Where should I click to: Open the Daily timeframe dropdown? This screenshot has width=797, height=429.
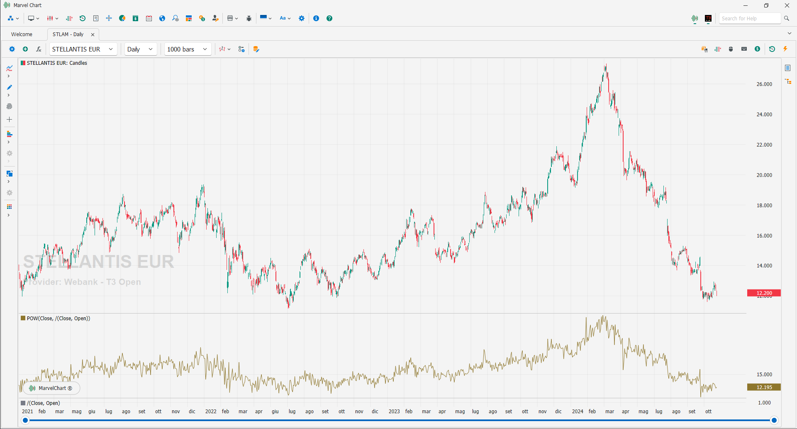point(141,49)
